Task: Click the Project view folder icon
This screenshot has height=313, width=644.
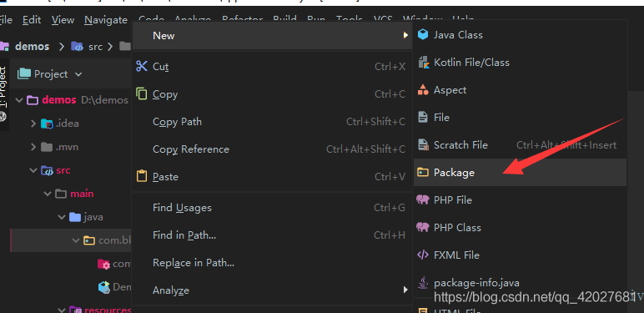Action: pos(24,74)
